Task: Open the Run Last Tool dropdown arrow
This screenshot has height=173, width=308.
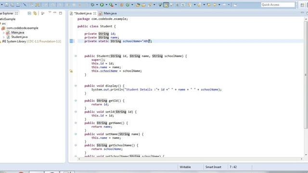Action: (x=116, y=5)
